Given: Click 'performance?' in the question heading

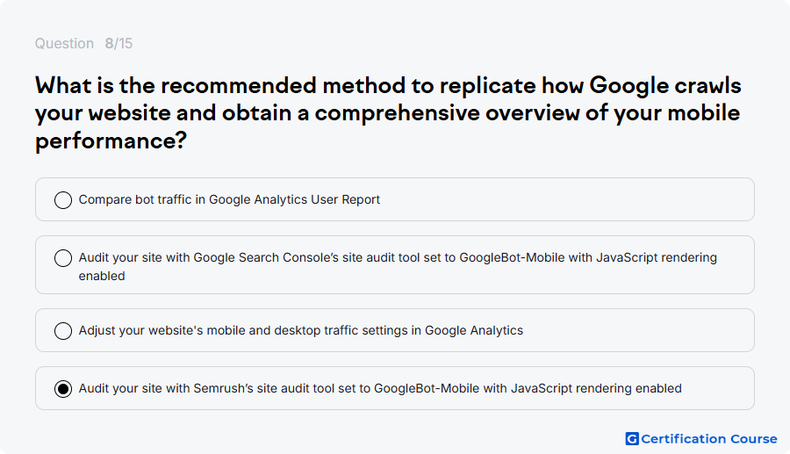Looking at the screenshot, I should click(111, 141).
